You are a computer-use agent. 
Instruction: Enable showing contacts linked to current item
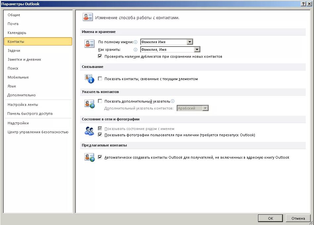[100, 79]
